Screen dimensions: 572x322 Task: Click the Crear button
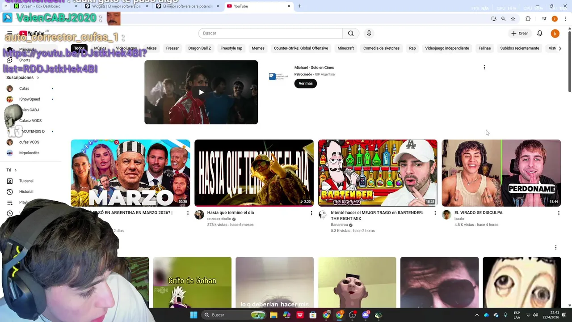[520, 33]
